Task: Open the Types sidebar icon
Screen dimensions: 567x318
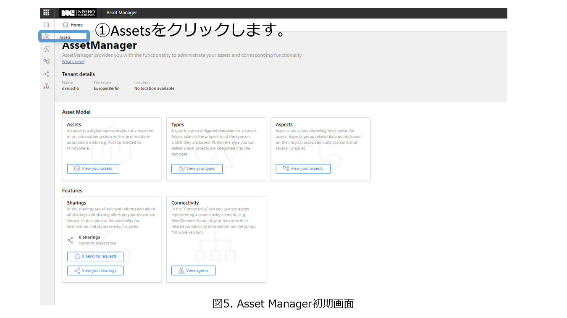Action: pos(47,49)
